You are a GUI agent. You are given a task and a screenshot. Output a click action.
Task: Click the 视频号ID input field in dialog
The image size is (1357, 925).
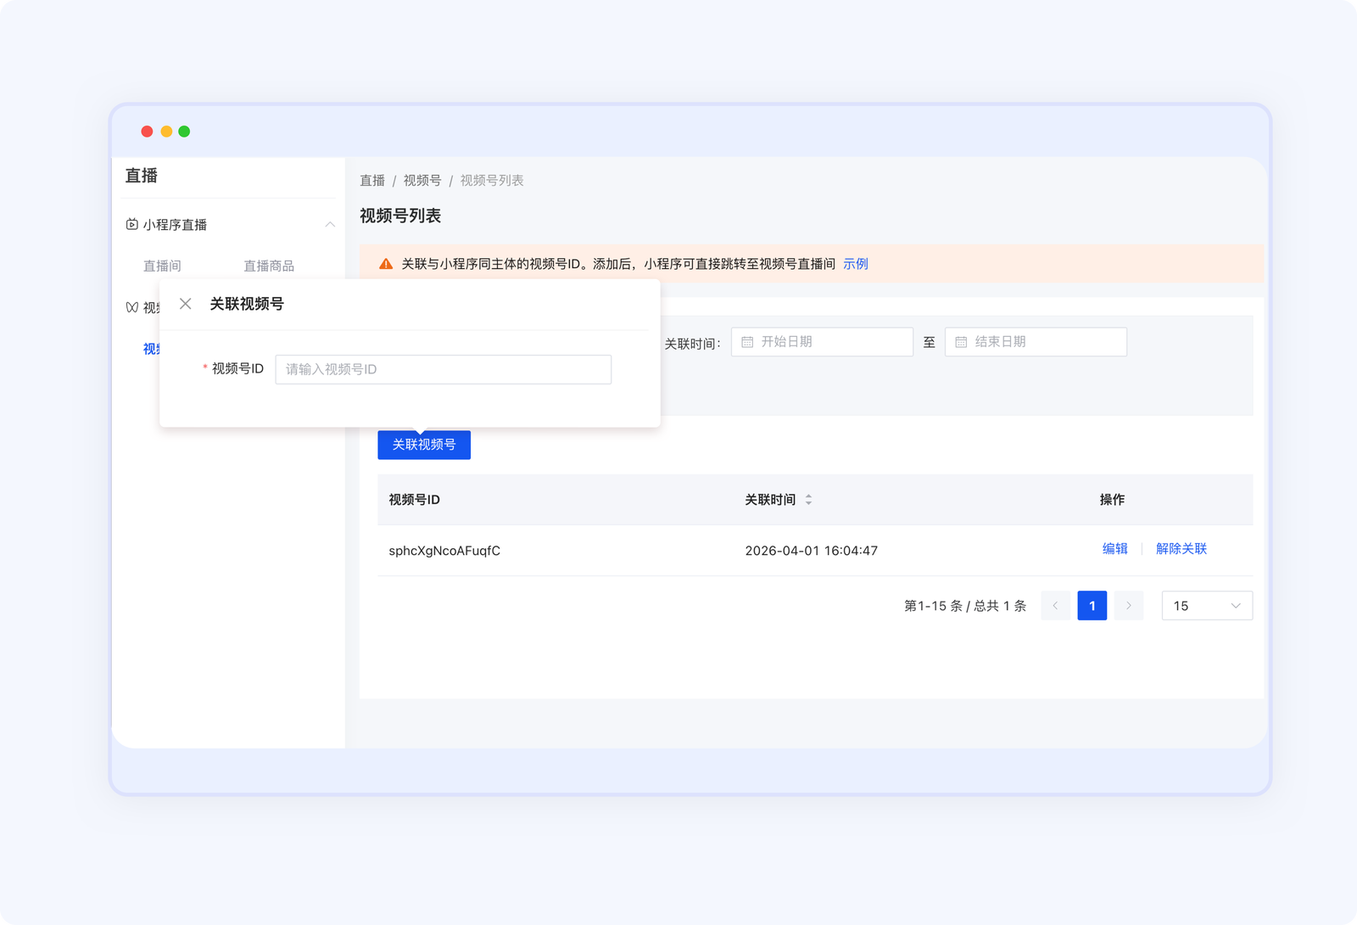click(x=443, y=369)
